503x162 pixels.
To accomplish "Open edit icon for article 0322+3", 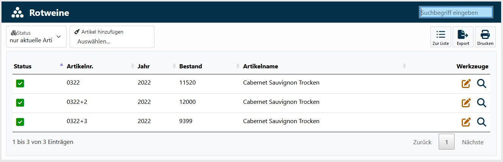I will click(x=466, y=122).
